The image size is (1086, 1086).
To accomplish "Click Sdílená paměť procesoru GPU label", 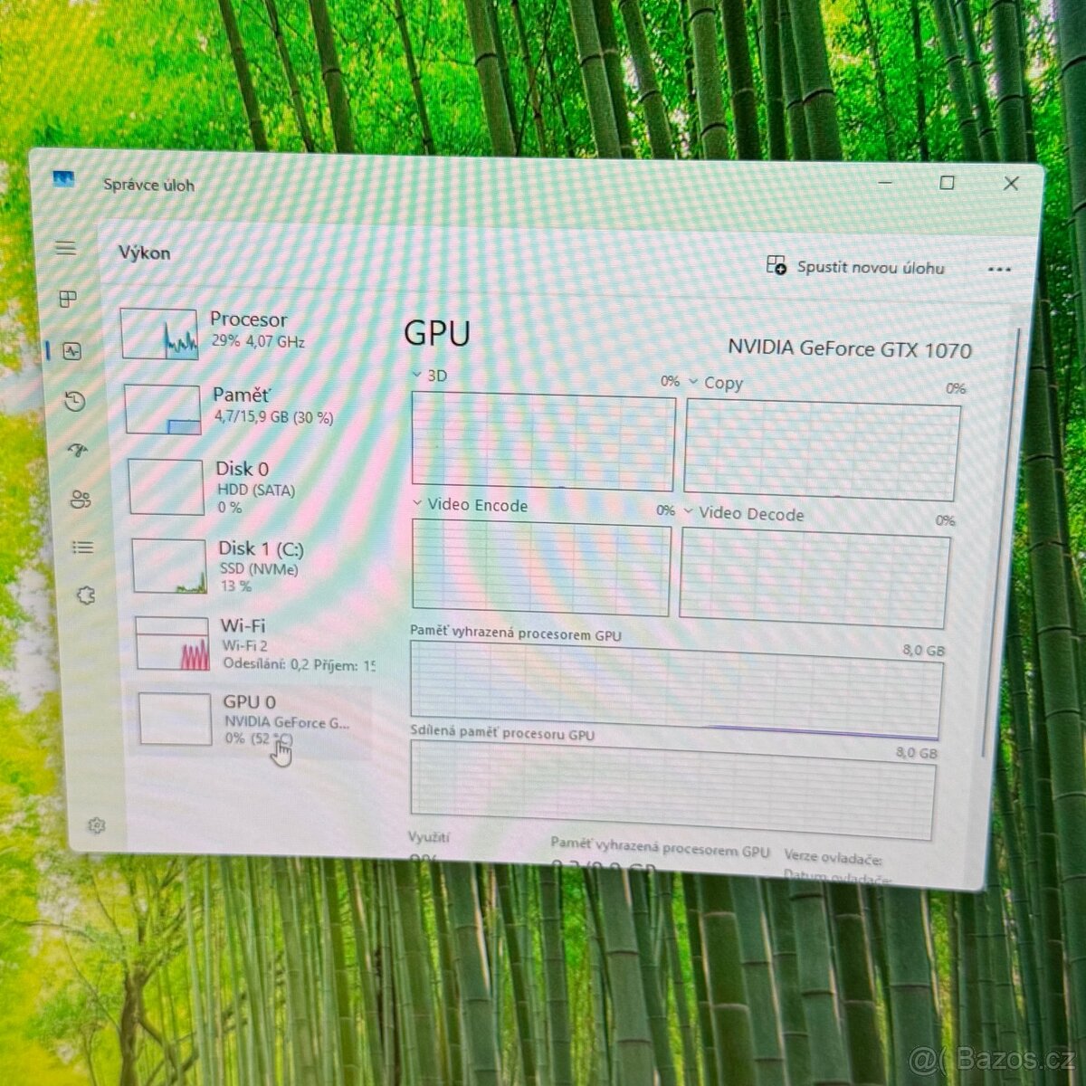I will point(502,732).
